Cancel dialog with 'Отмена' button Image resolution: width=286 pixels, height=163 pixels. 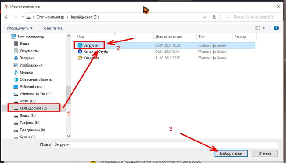264,153
